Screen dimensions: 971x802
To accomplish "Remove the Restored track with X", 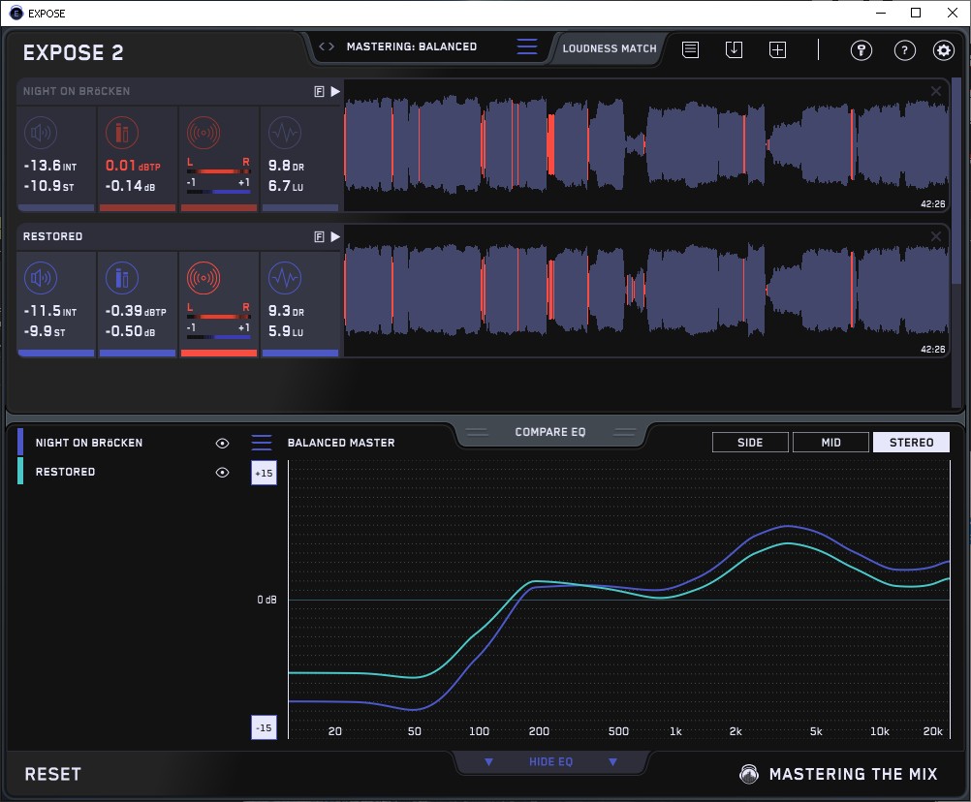I will pos(936,236).
